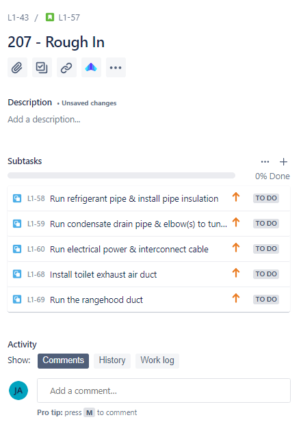Open TO DO status for L1-59

click(x=266, y=224)
